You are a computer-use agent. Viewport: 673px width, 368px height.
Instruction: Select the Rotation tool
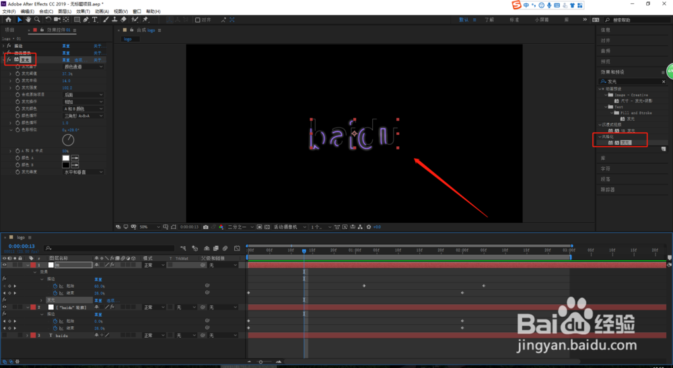[x=48, y=20]
